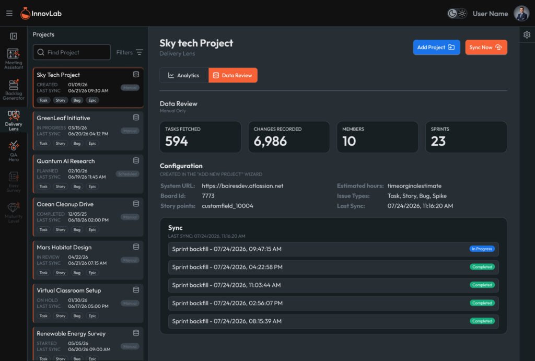Click database icon on Renewable Energy Survey card
This screenshot has height=361, width=535.
click(x=136, y=333)
